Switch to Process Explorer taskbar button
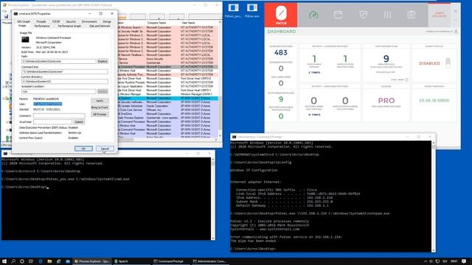The image size is (472, 265). coord(92,261)
